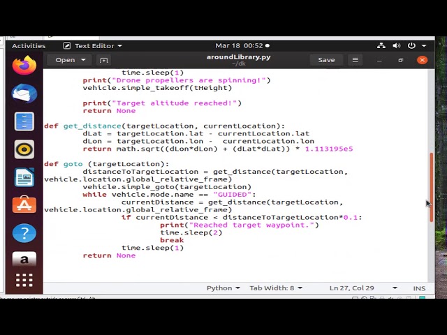Viewport: 447px width, 335px height.
Task: Restore the Text Editor window size
Action: pos(400,60)
